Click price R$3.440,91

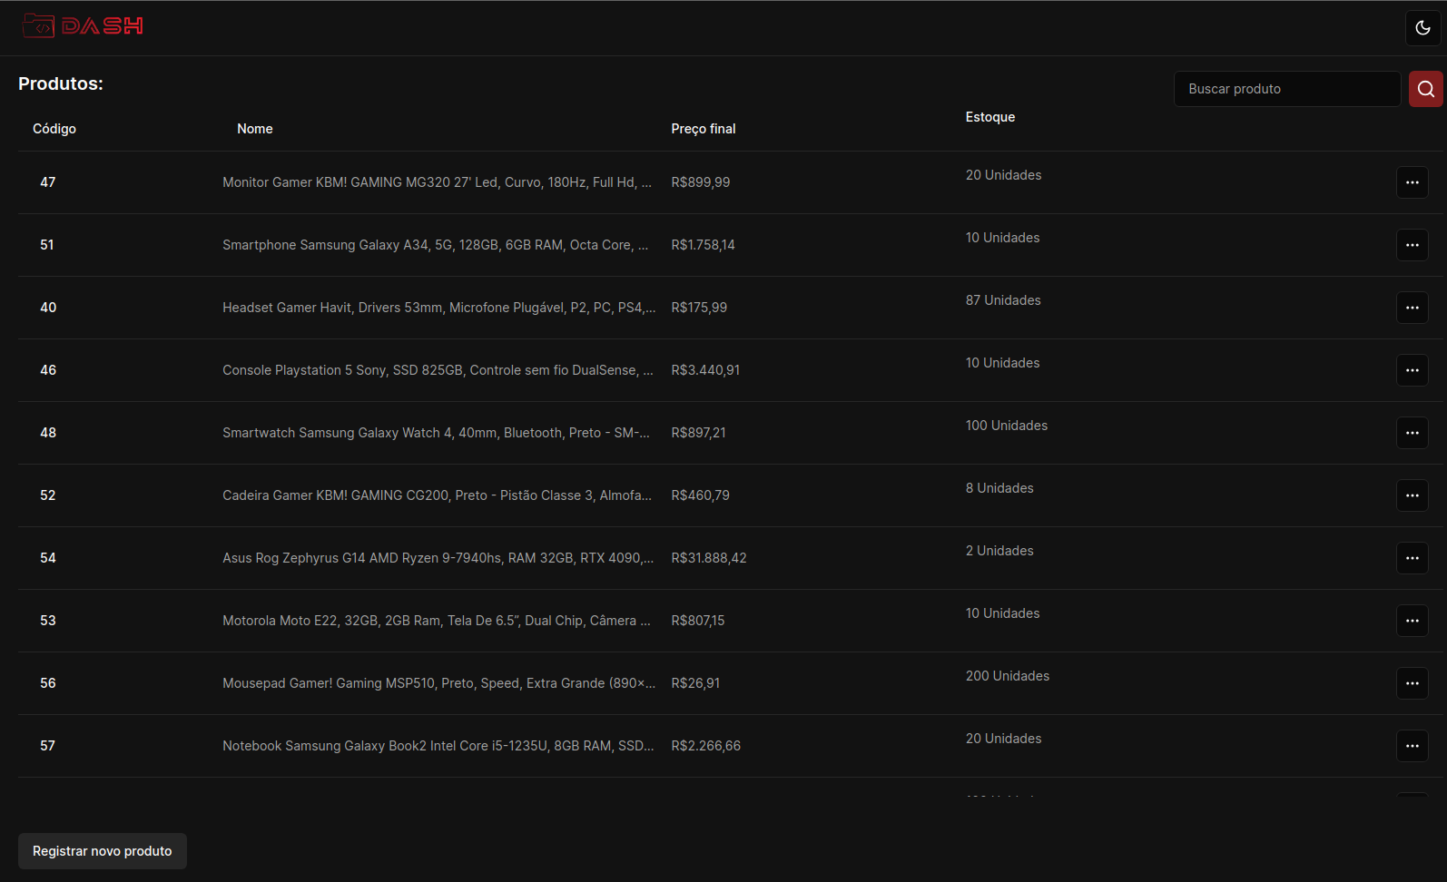click(705, 370)
